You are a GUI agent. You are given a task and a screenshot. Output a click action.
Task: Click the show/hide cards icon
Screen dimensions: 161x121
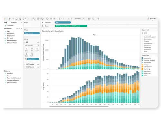pyautogui.click(x=89, y=19)
